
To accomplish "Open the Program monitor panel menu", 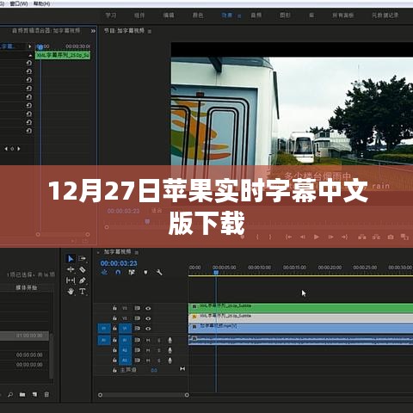I will point(150,31).
